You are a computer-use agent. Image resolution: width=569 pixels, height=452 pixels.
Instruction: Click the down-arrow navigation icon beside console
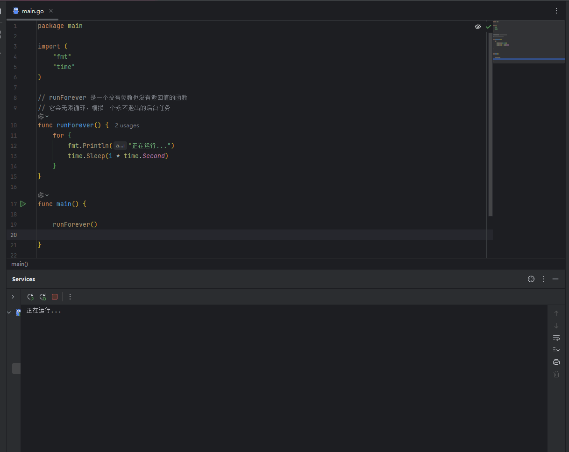point(556,326)
